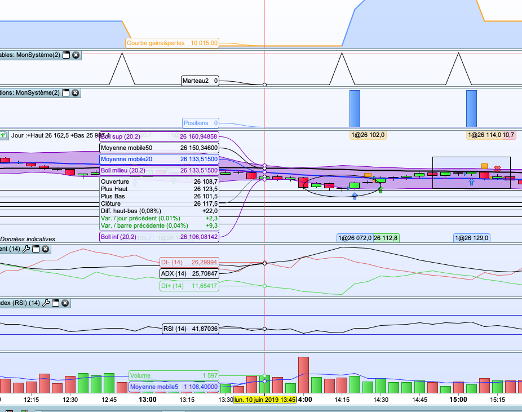This screenshot has width=522, height=412.
Task: Select Moyenne mobile20 label
Action: coord(159,159)
